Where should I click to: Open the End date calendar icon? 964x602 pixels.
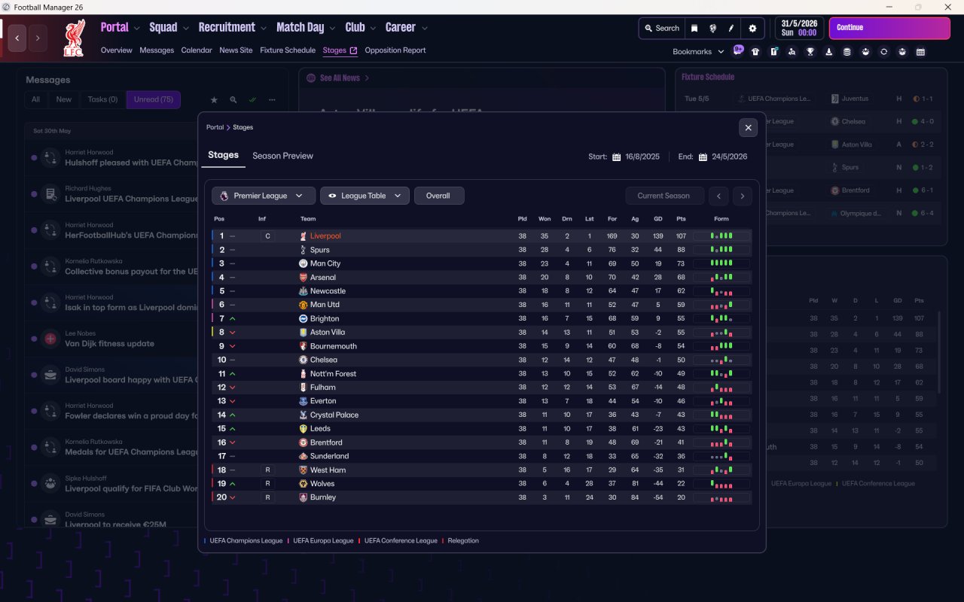click(x=703, y=157)
